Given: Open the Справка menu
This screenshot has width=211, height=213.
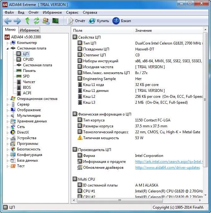Looking at the screenshot, I should (x=90, y=12).
